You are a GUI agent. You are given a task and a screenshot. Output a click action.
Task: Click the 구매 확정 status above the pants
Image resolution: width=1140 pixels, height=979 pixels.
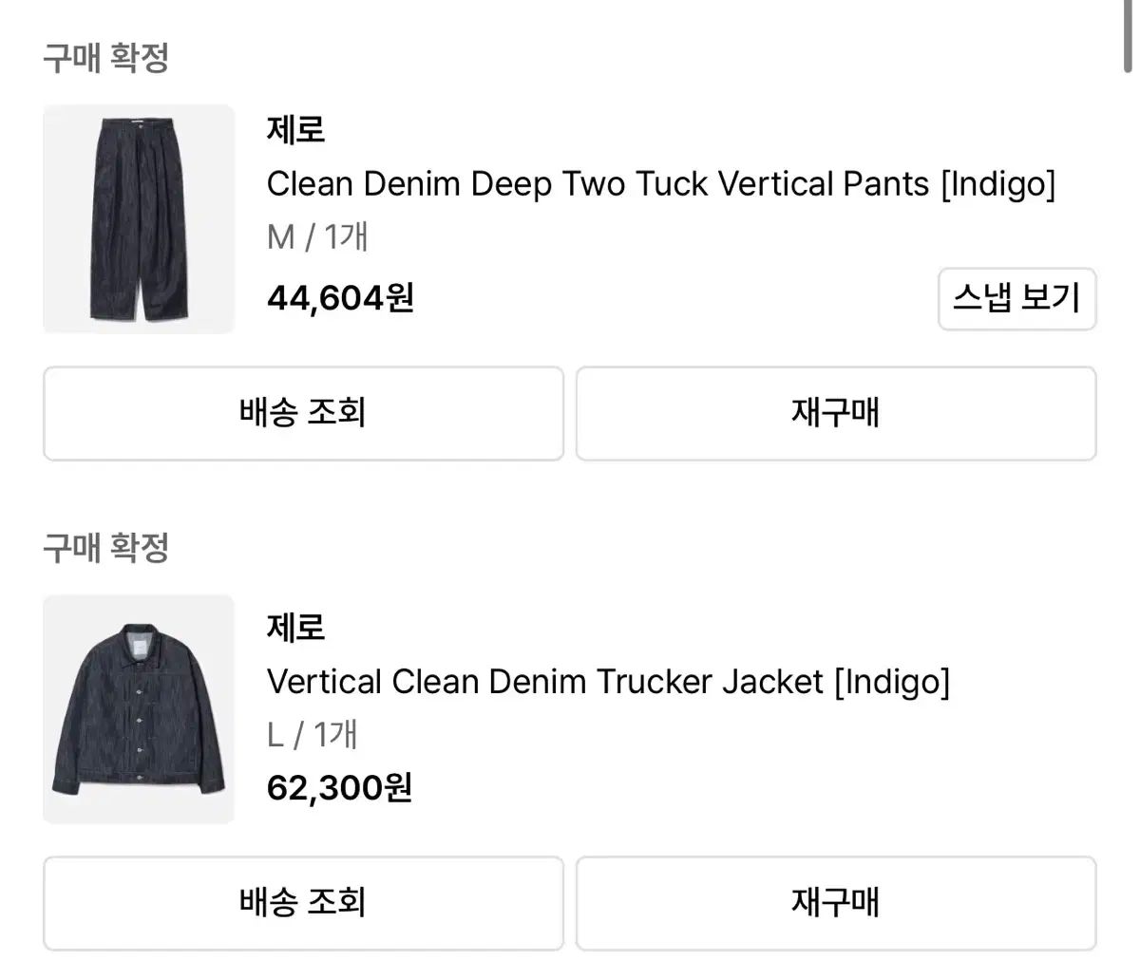click(x=105, y=58)
